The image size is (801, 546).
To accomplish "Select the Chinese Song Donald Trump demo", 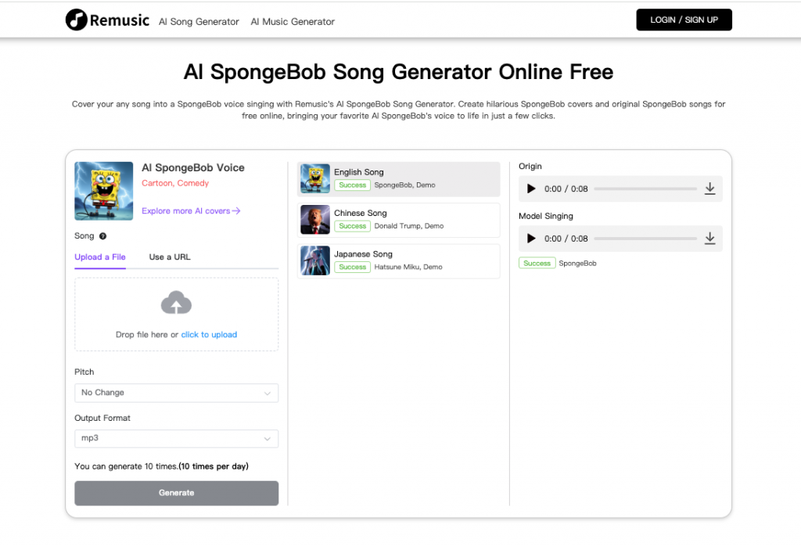I will tap(399, 220).
